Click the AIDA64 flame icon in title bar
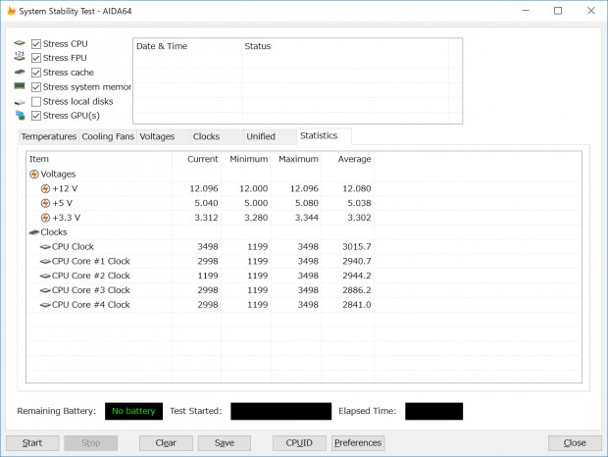Screen dimensions: 608x457 point(11,11)
